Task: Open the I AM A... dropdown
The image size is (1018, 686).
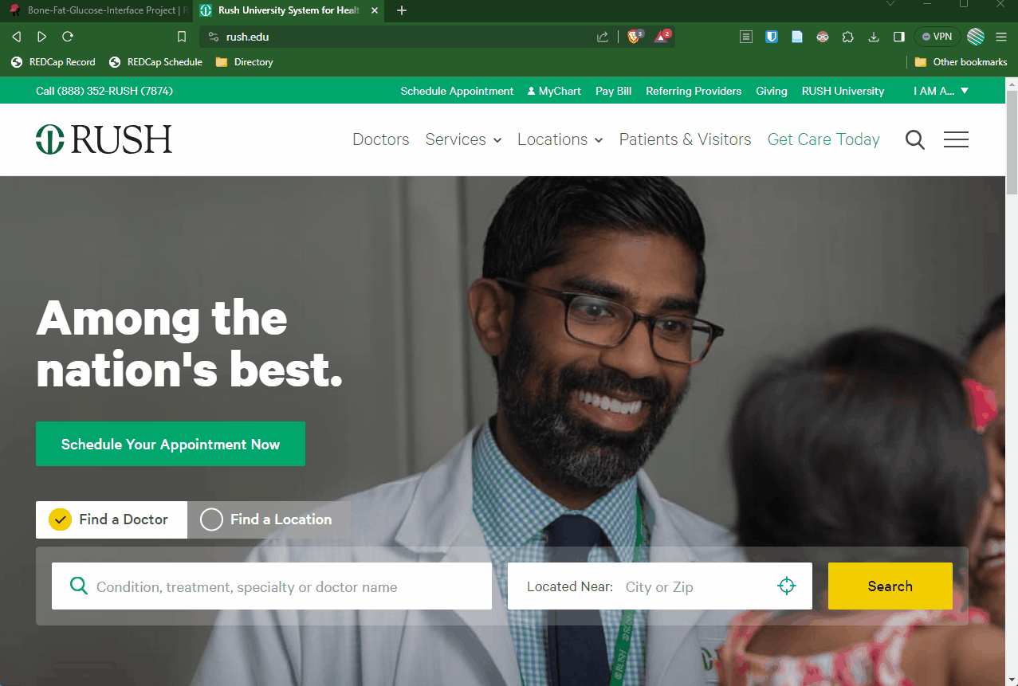Action: 941,91
